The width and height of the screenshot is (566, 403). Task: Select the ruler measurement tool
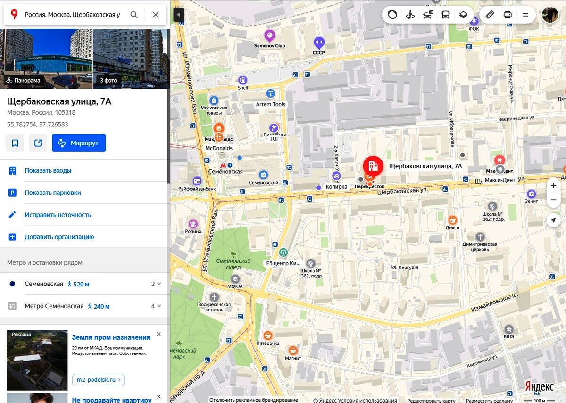[x=490, y=15]
